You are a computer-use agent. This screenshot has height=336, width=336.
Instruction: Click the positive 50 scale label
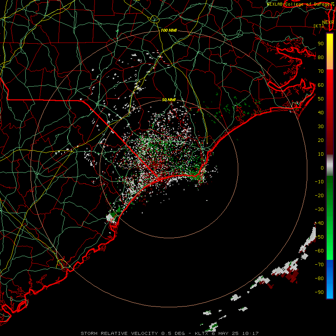click(321, 99)
